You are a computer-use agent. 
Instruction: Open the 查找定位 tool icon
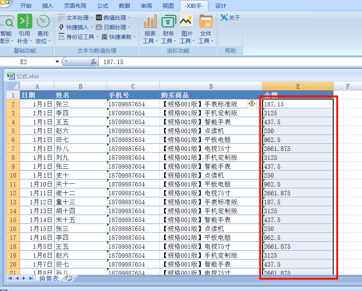tap(43, 21)
